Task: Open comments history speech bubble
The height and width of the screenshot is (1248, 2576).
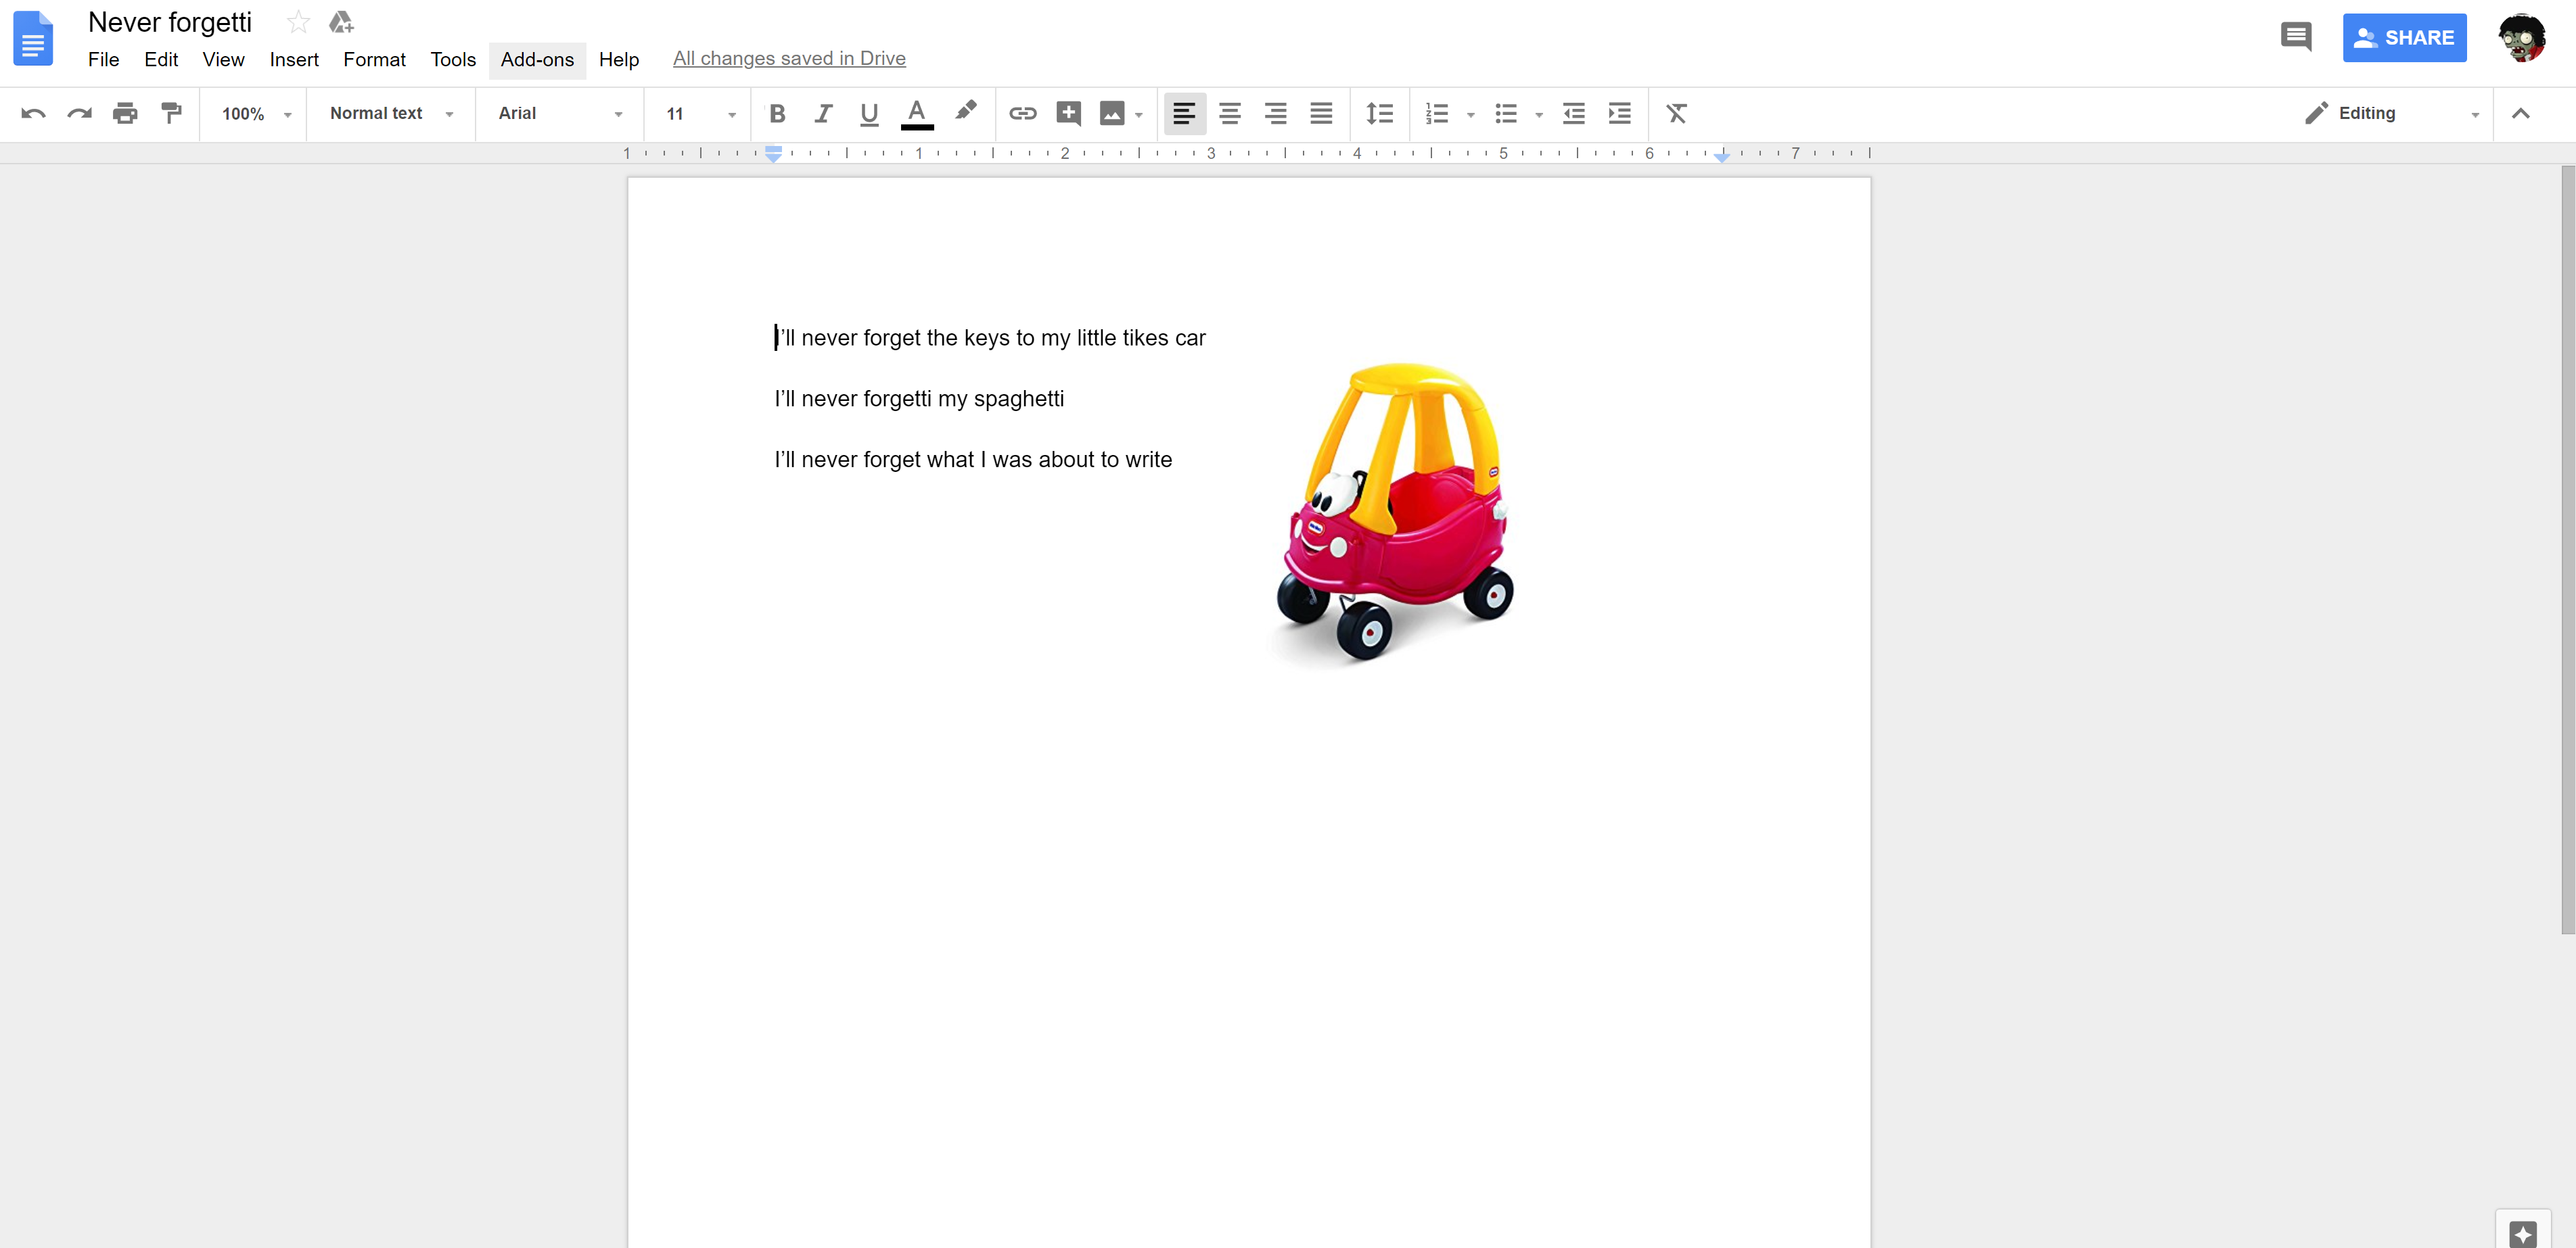Action: 2295,38
